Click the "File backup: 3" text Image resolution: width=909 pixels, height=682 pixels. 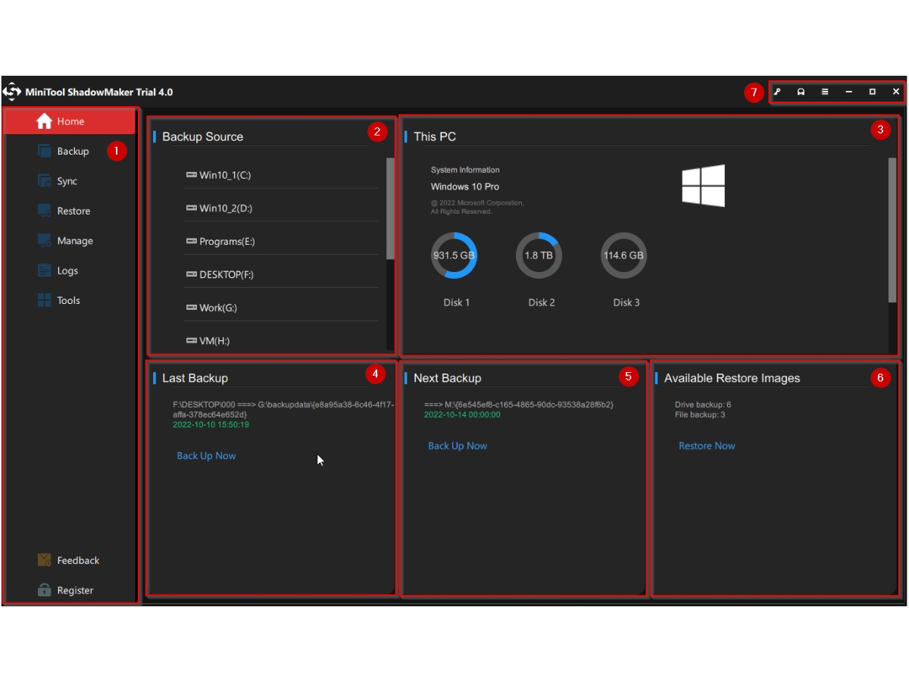[700, 415]
